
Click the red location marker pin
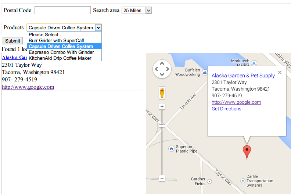pyautogui.click(x=247, y=152)
